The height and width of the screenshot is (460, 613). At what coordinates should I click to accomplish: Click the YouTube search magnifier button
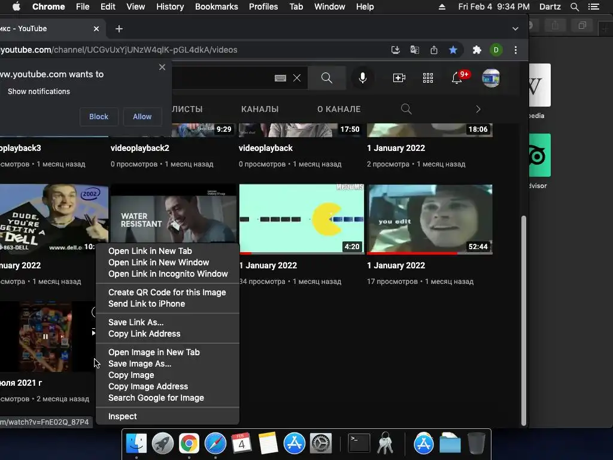tap(327, 78)
